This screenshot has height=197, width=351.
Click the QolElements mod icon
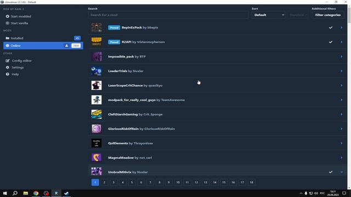click(x=97, y=143)
